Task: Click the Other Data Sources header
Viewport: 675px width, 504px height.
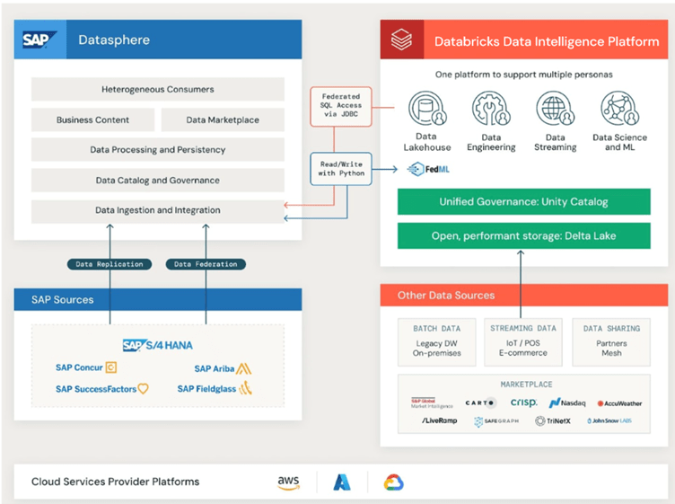Action: click(524, 295)
